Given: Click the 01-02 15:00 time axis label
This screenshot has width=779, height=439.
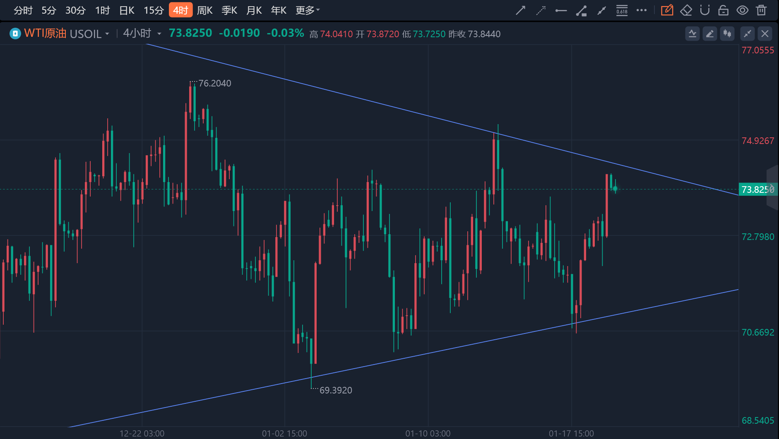Looking at the screenshot, I should point(285,434).
